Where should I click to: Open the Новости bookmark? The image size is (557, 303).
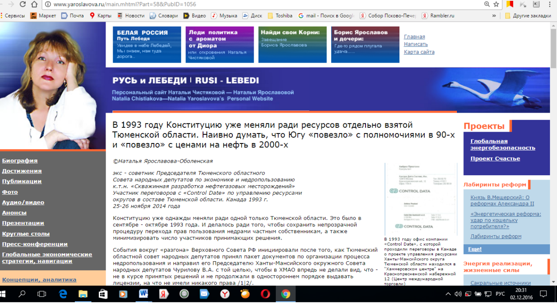(x=131, y=16)
